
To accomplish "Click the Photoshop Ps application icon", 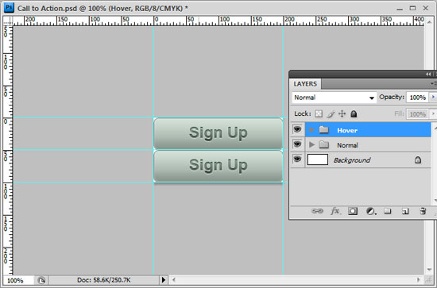I will [x=9, y=7].
